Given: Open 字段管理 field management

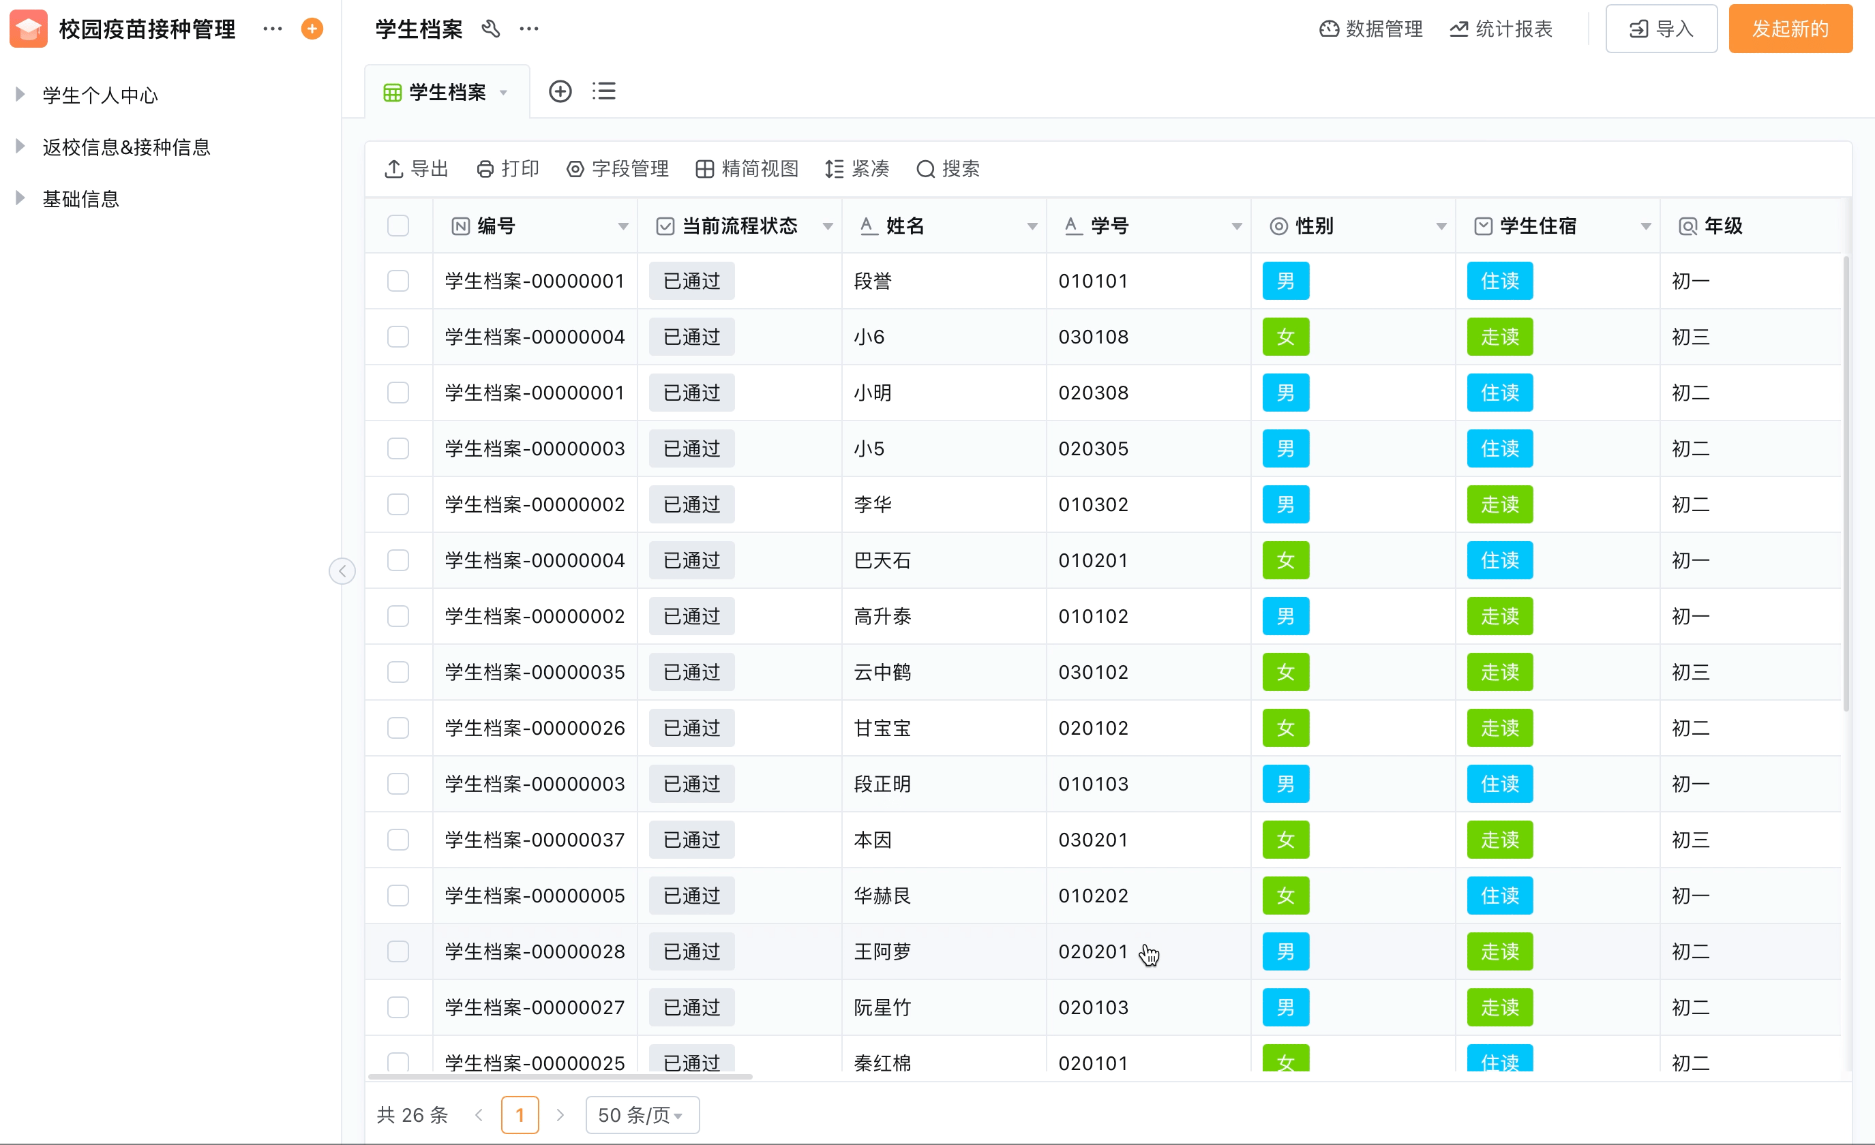Looking at the screenshot, I should tap(617, 169).
